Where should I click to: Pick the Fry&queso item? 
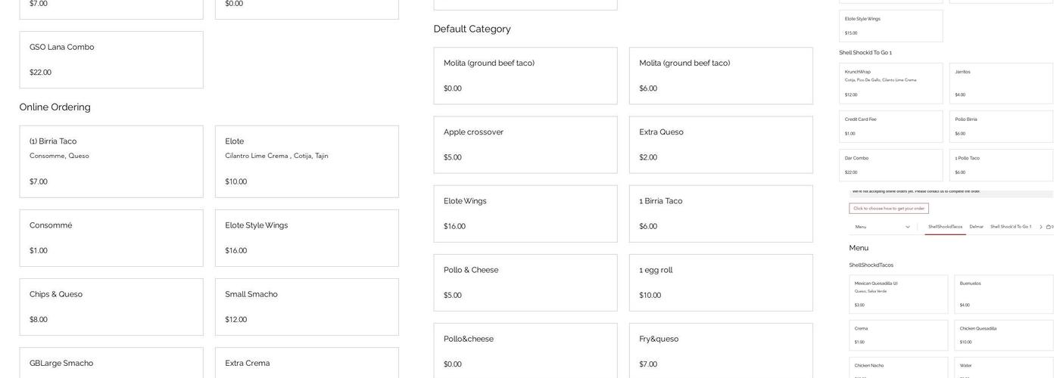click(x=721, y=351)
